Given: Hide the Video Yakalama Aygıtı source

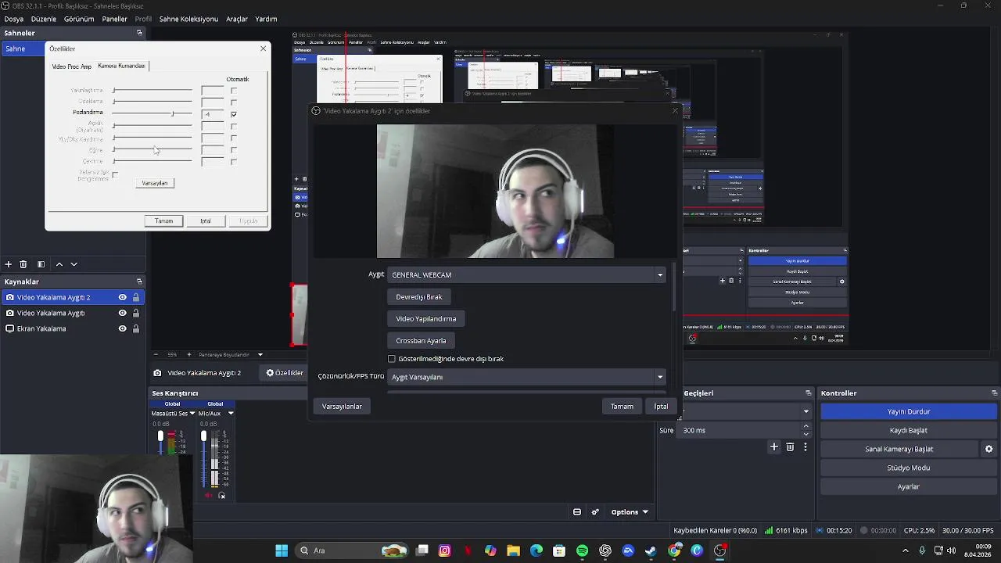Looking at the screenshot, I should [122, 313].
